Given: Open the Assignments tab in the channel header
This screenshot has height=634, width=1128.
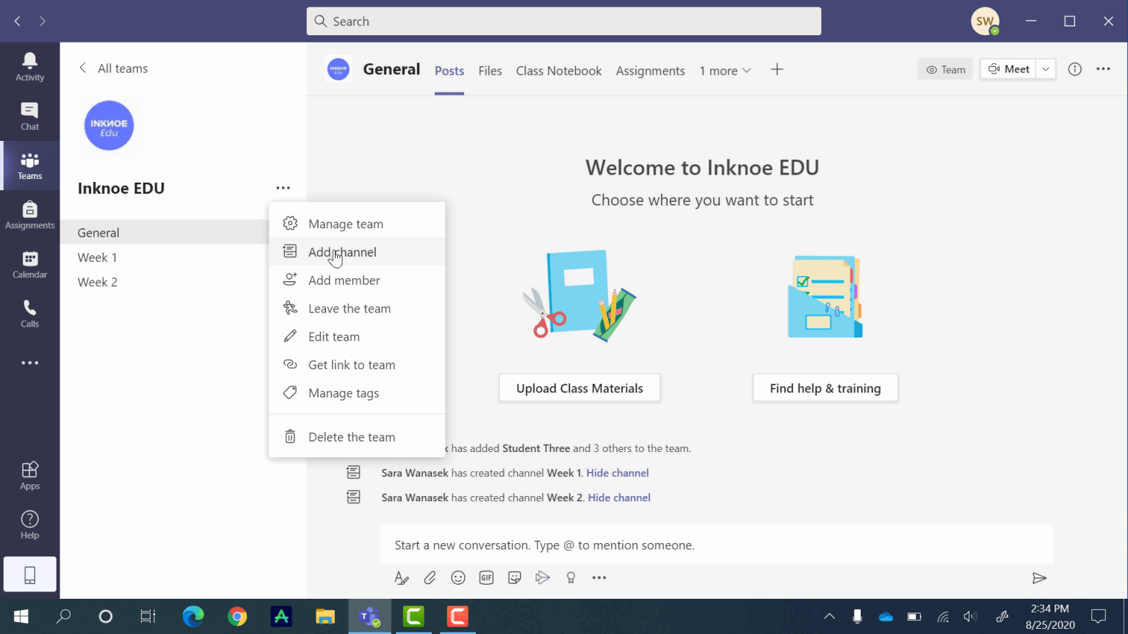Looking at the screenshot, I should click(651, 70).
